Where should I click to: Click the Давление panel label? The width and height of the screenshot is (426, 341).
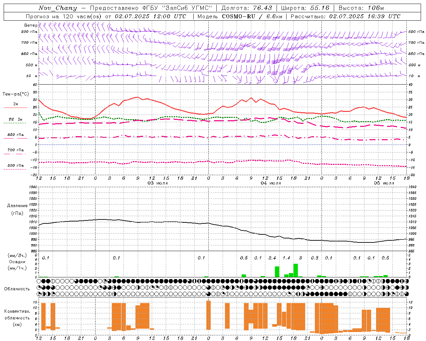[x=17, y=206]
